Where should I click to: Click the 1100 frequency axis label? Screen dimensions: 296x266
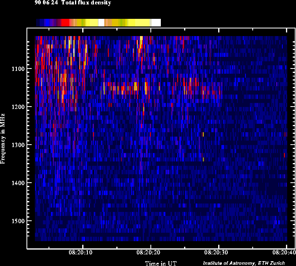[x=18, y=69]
